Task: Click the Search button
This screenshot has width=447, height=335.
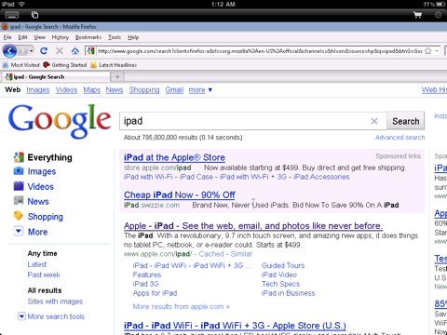Action: [x=406, y=121]
